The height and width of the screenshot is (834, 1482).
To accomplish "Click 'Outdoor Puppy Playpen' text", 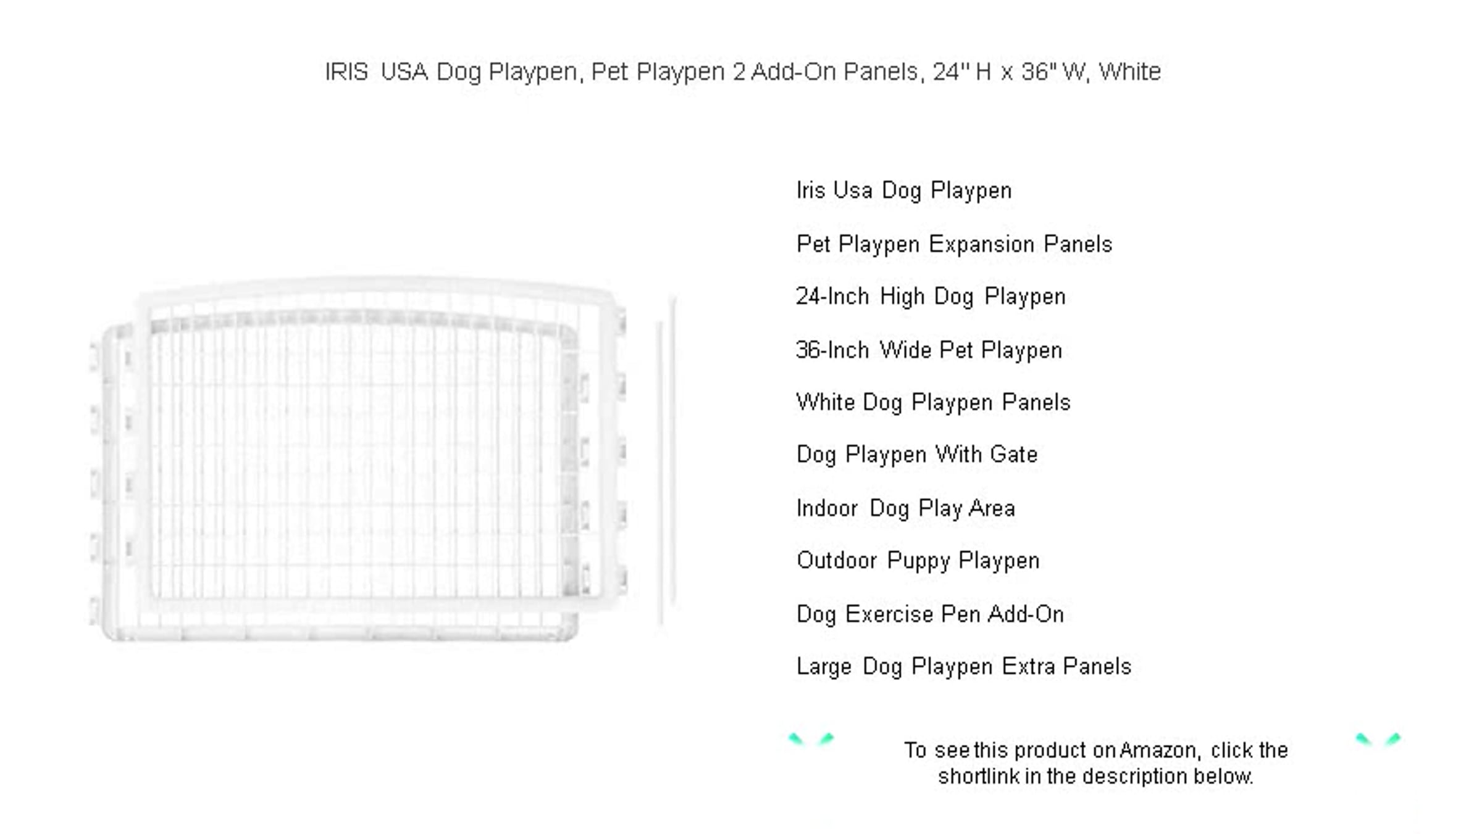I will (918, 561).
